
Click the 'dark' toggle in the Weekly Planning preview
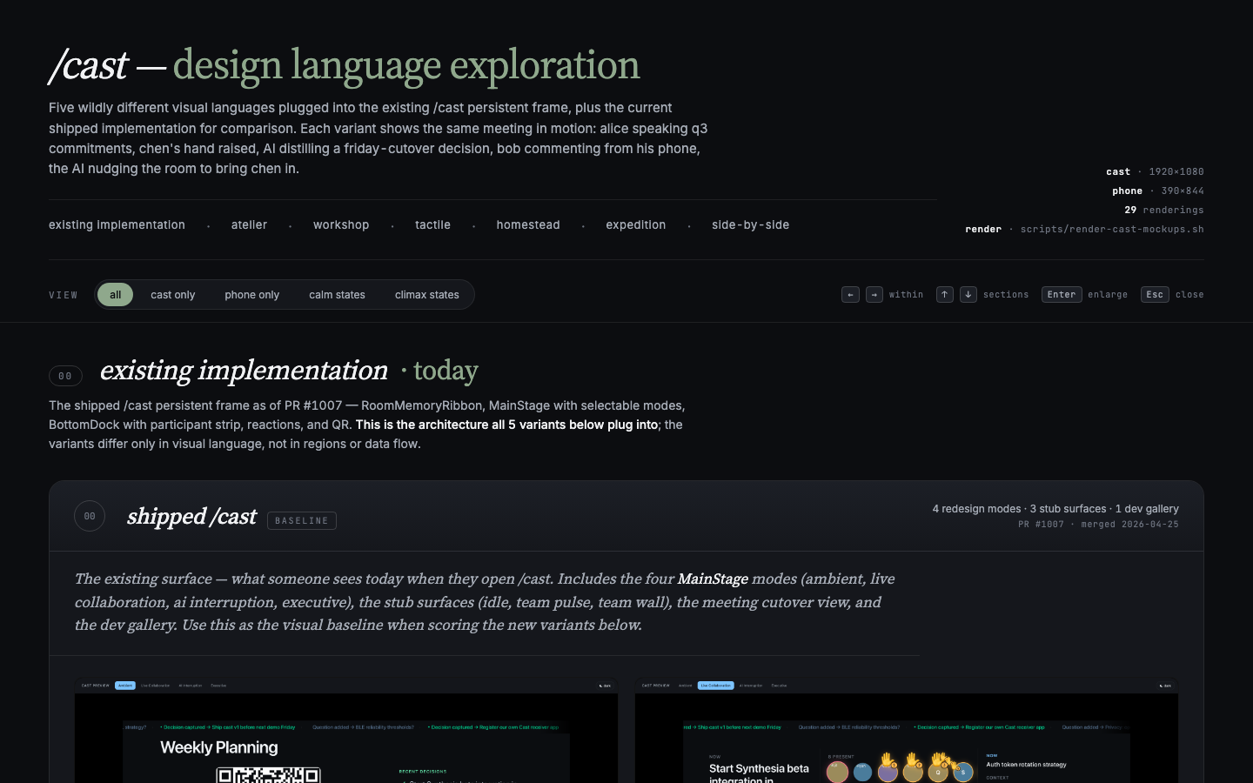pos(605,686)
